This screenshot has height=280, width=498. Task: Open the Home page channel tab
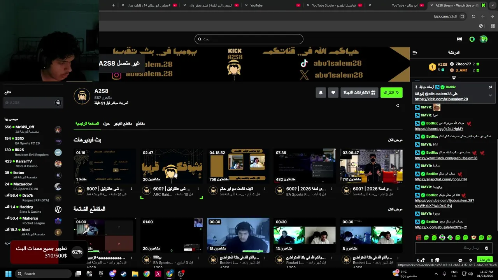87,124
